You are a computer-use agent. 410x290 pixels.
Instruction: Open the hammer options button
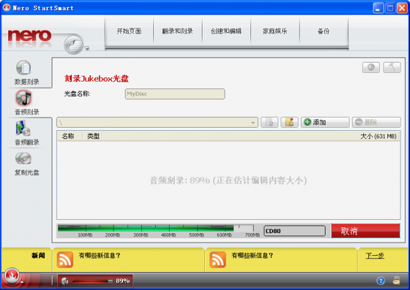[392, 68]
